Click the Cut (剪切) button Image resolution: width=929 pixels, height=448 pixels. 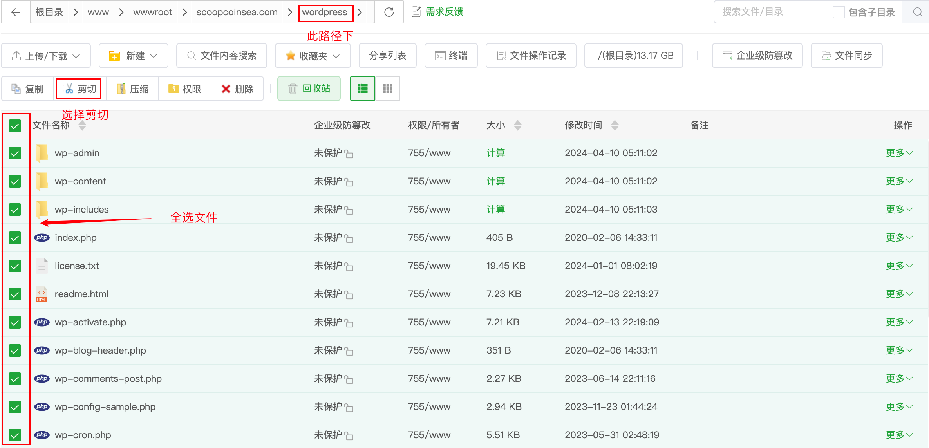(80, 89)
